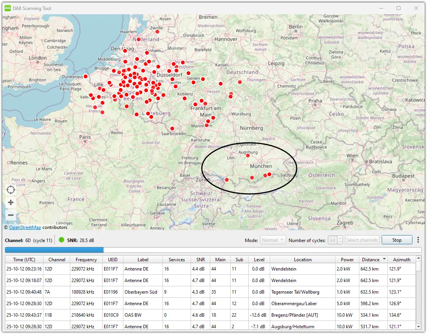This screenshot has height=334, width=427.
Task: Click the green SNR status indicator
Action: [x=61, y=240]
